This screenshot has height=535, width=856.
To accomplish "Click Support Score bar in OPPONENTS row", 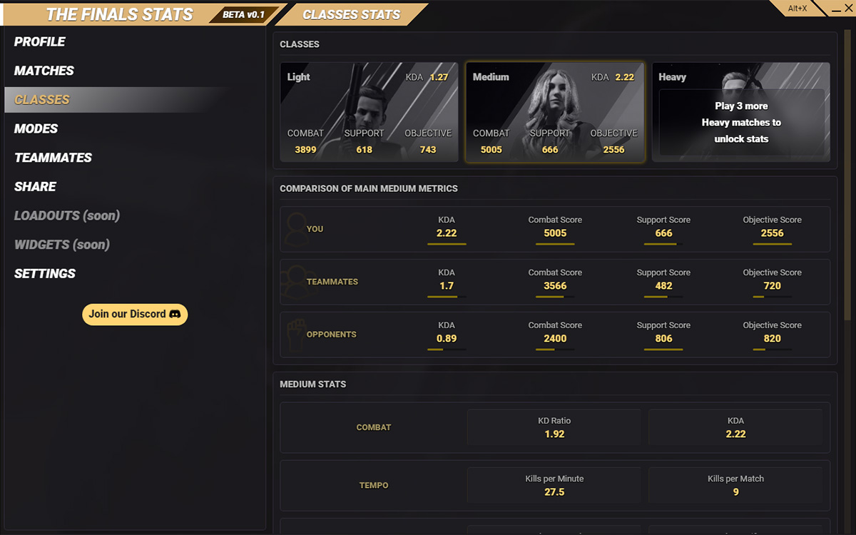I will pos(663,350).
